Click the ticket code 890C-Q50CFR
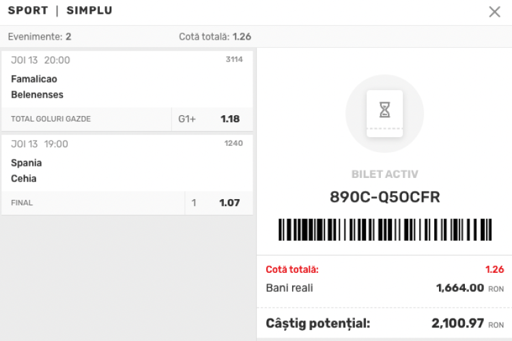The width and height of the screenshot is (512, 341). (x=384, y=198)
